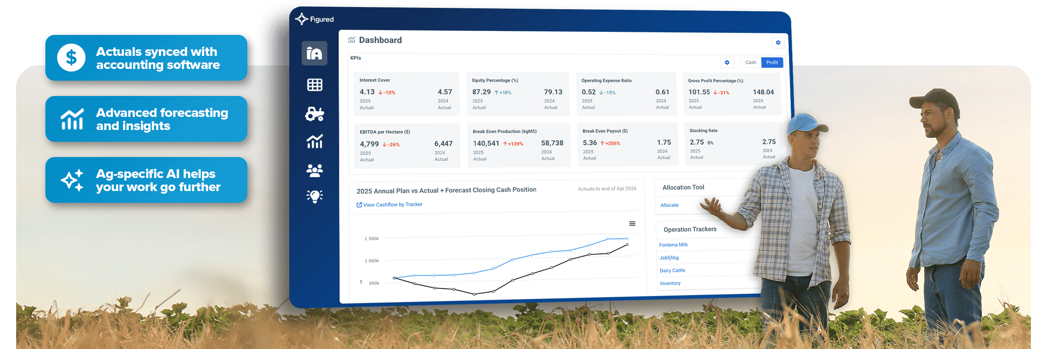The height and width of the screenshot is (349, 1047).
Task: Open the Jsbfjhbg tracker
Action: coord(669,258)
